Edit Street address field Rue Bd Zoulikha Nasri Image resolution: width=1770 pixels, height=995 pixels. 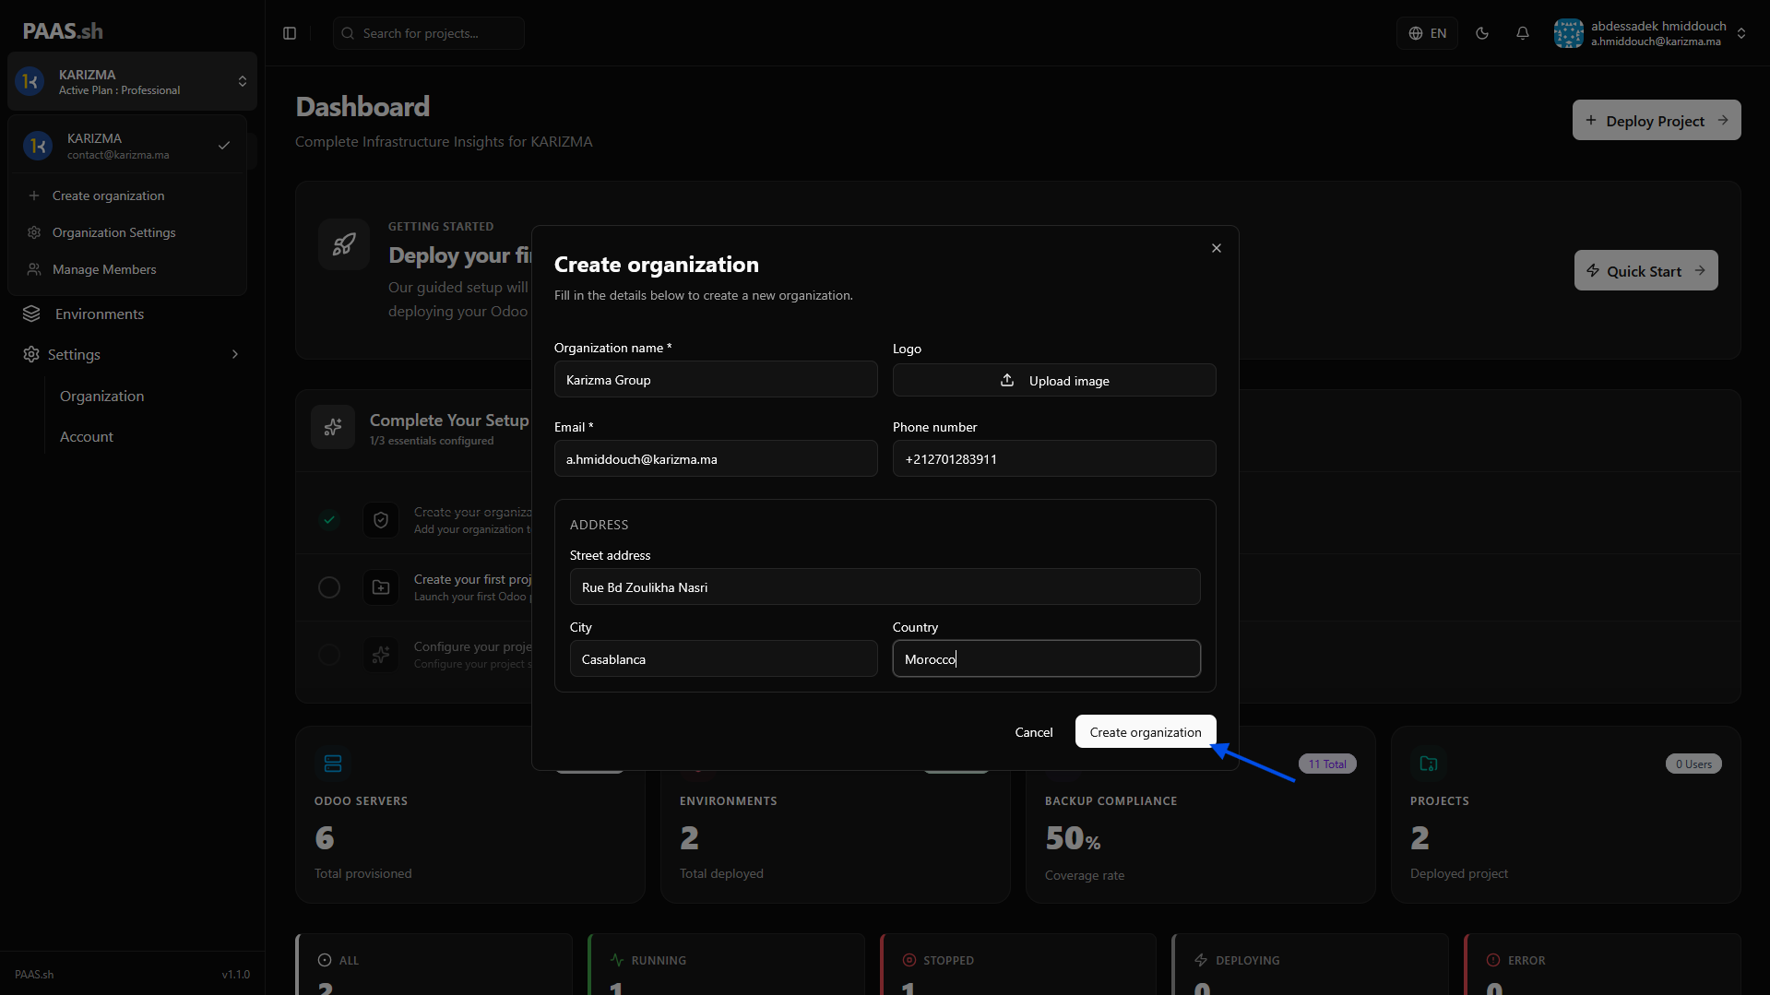click(x=885, y=586)
